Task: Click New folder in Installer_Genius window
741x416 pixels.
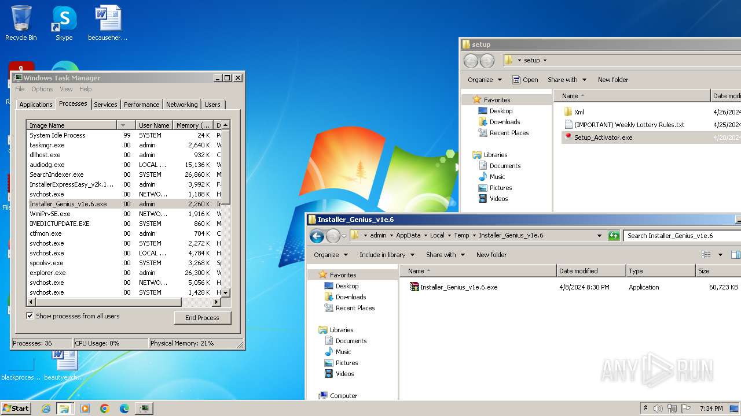Action: point(491,255)
